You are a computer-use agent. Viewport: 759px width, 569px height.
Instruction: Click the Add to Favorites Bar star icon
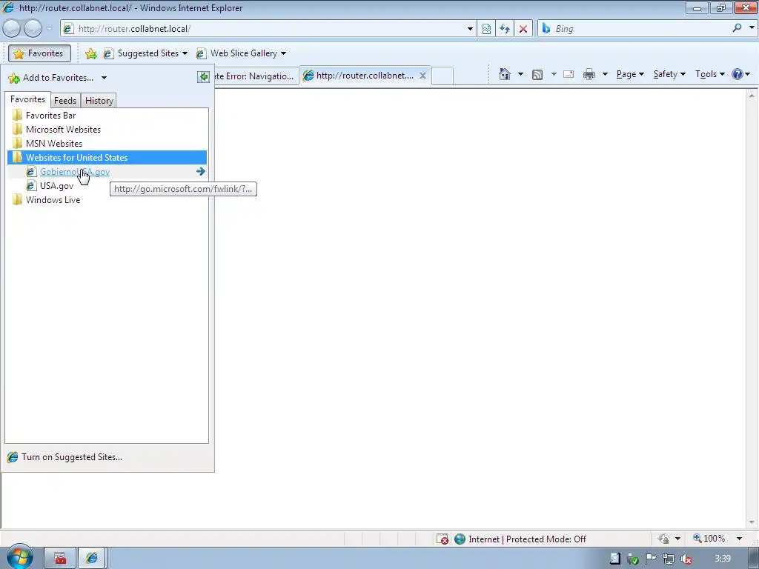(x=91, y=53)
